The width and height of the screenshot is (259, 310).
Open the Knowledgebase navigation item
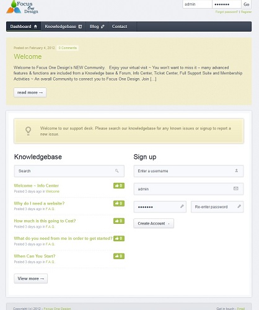(x=63, y=27)
